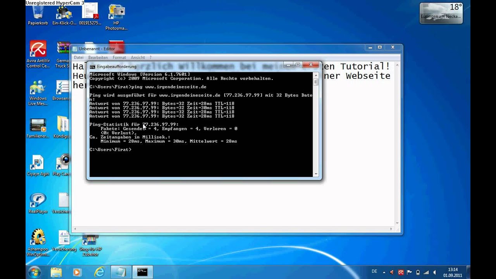Screen dimensions: 496x279
Task: Show hidden tray icons arrow
Action: (x=384, y=272)
